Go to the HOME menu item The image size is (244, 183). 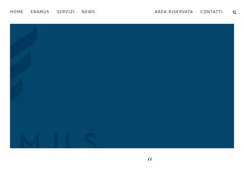17,12
